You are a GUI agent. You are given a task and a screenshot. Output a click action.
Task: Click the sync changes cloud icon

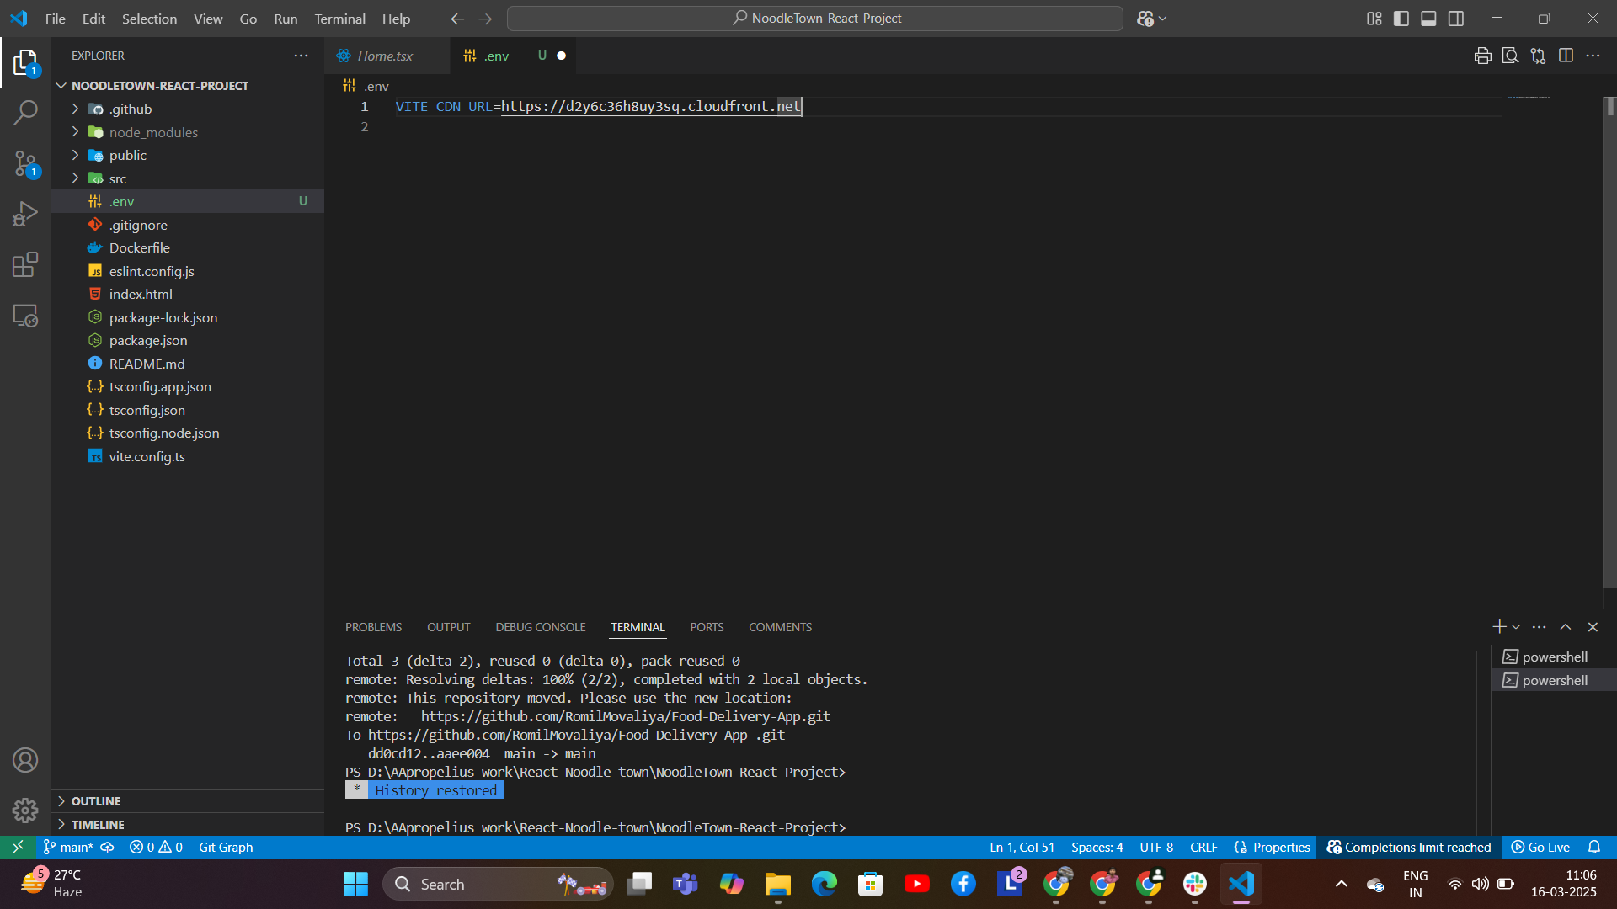click(107, 847)
